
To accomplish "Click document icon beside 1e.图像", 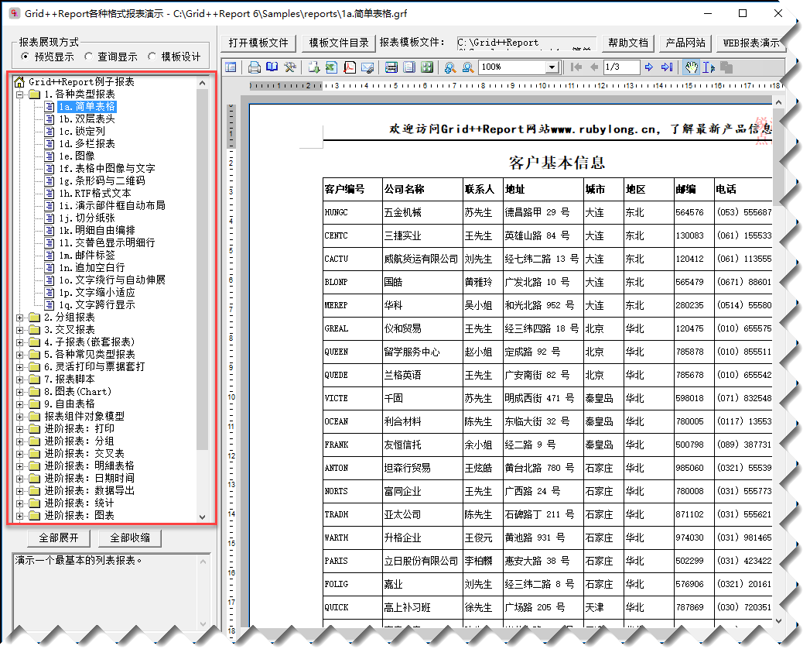I will tap(49, 156).
